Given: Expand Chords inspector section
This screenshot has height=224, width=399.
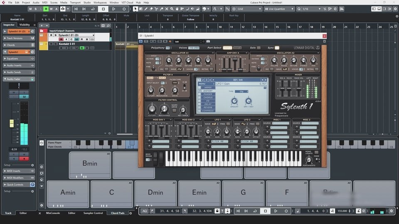Looking at the screenshot, I should (x=5, y=45).
